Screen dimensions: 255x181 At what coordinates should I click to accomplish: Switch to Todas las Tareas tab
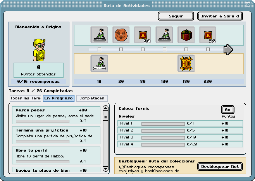click(x=25, y=98)
